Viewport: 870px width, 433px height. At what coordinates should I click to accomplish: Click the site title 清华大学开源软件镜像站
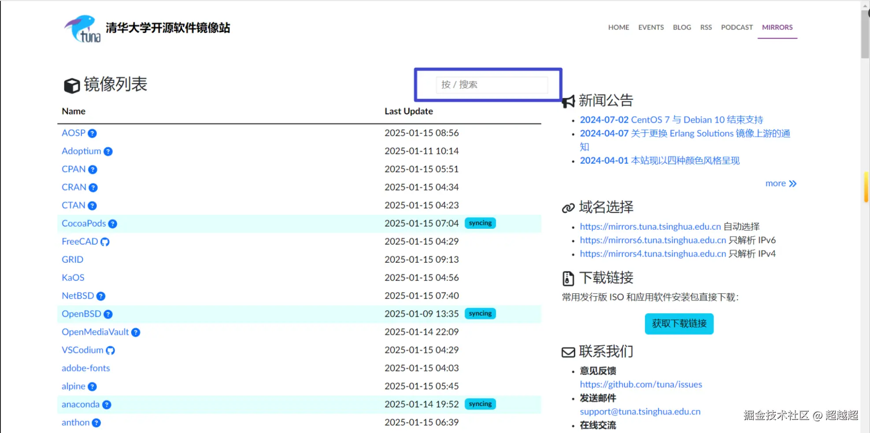pyautogui.click(x=168, y=28)
